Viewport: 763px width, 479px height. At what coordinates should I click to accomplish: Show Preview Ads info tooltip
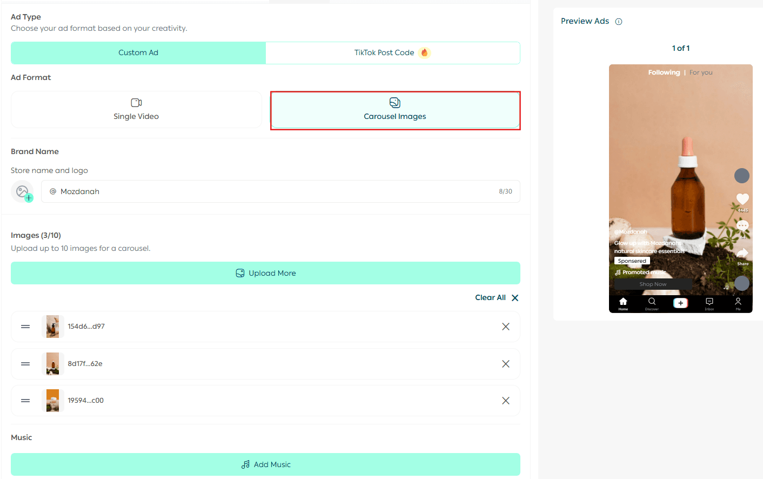pyautogui.click(x=619, y=22)
